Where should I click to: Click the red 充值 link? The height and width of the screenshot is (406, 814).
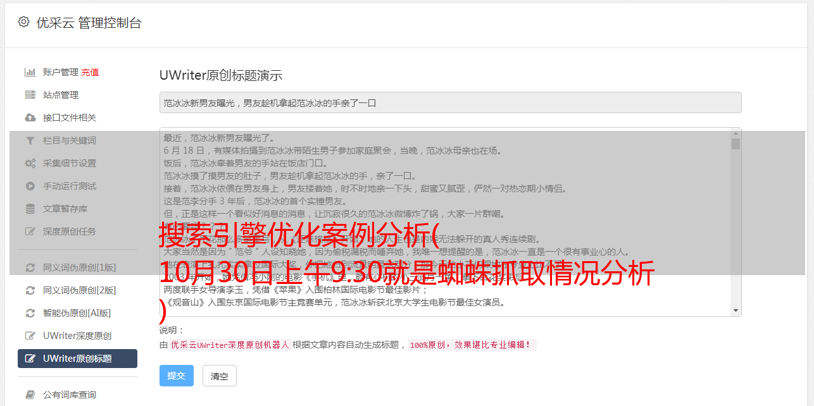click(90, 72)
